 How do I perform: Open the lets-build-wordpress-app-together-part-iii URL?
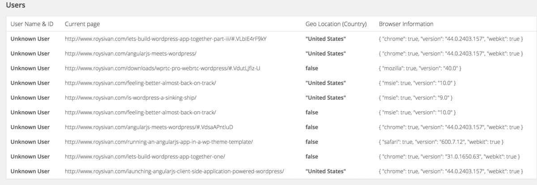pos(166,39)
